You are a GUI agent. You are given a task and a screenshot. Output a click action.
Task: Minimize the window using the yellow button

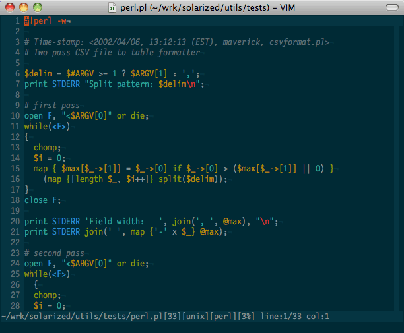[23, 7]
